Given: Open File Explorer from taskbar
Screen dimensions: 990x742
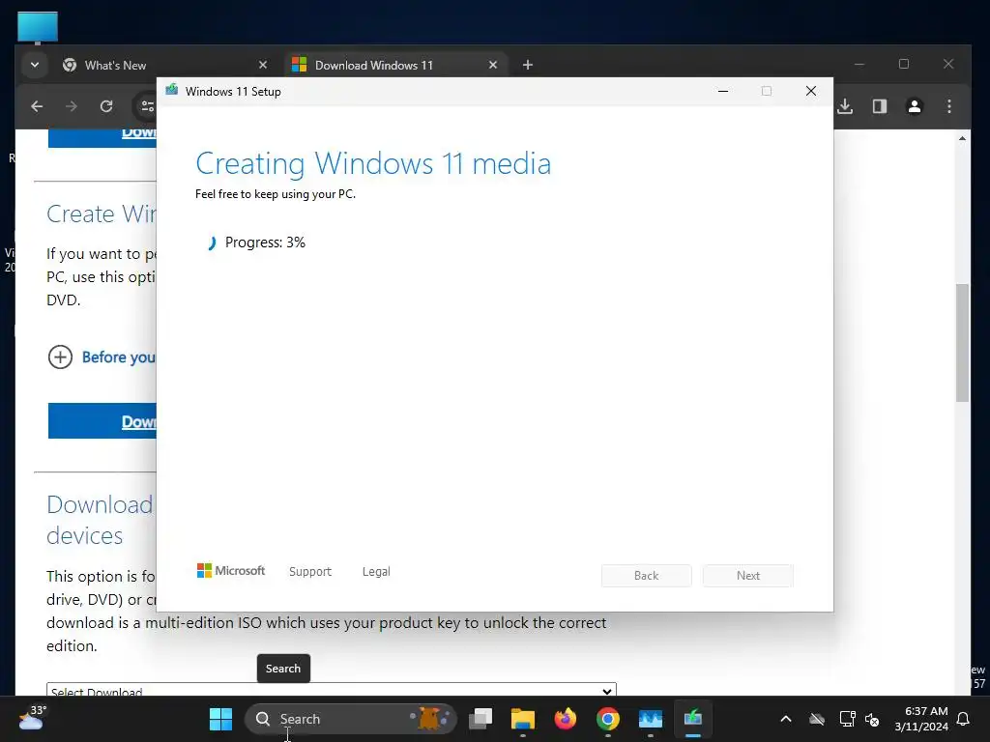Looking at the screenshot, I should (523, 719).
